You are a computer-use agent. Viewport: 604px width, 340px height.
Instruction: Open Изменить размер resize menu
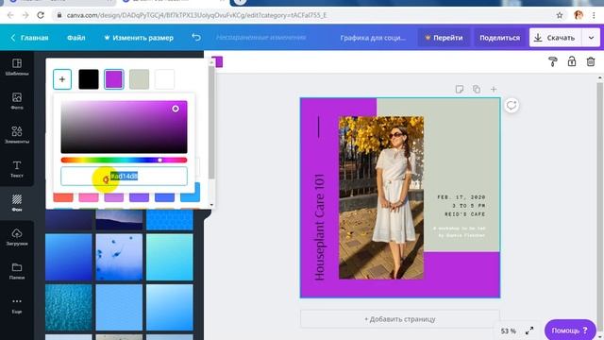(139, 38)
